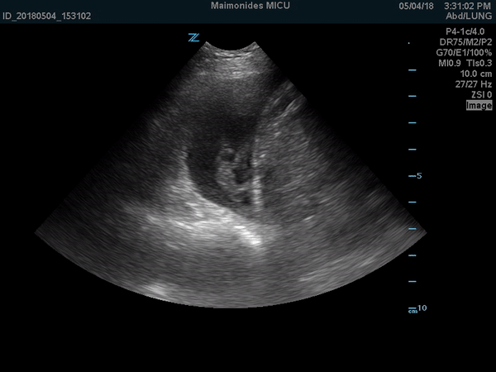Click the blue probe orientation marker

click(x=194, y=37)
